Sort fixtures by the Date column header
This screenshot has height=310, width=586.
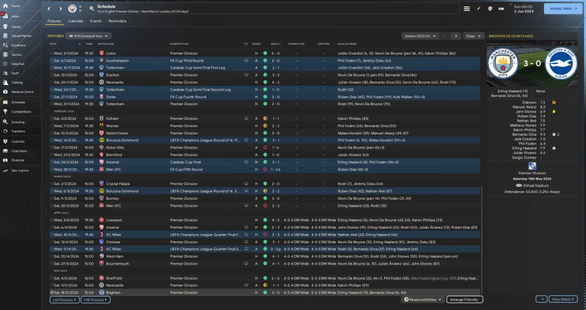53,44
